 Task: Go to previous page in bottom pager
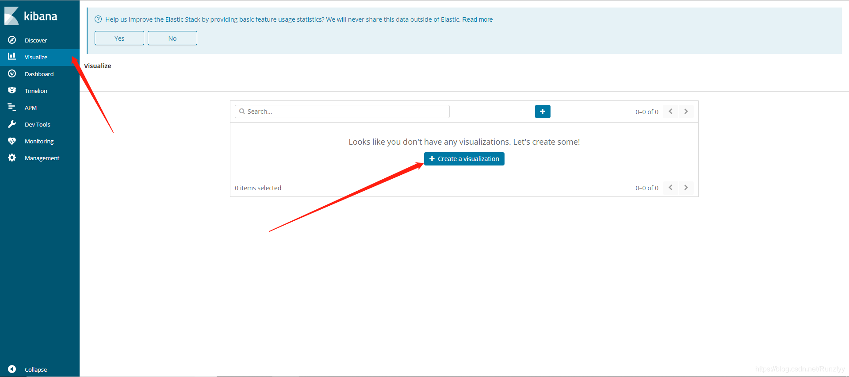point(671,188)
